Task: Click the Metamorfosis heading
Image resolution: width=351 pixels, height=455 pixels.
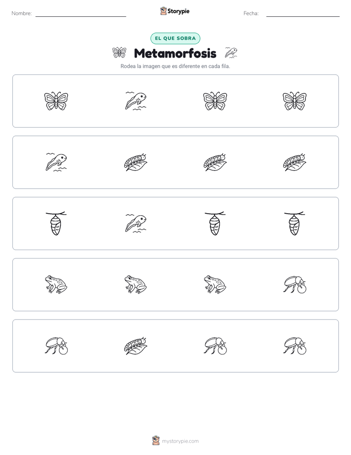Action: coord(175,53)
